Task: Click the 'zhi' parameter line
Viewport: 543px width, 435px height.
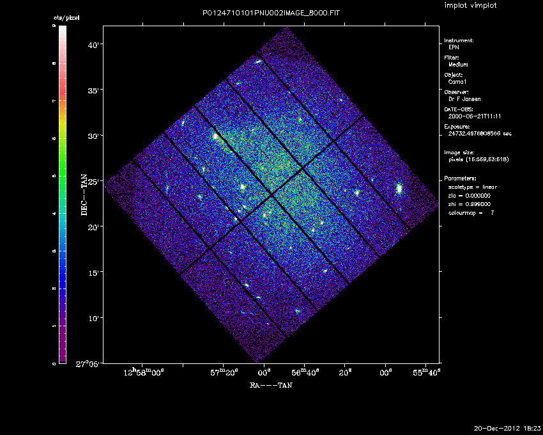Action: 470,204
